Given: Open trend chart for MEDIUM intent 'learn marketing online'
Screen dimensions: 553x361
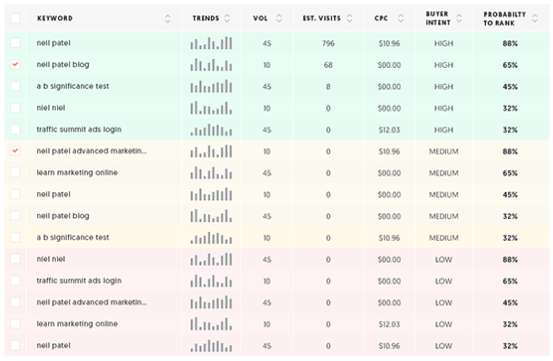Looking at the screenshot, I should [211, 172].
